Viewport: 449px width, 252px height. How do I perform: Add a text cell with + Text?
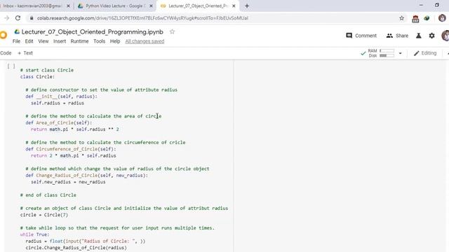[25, 53]
